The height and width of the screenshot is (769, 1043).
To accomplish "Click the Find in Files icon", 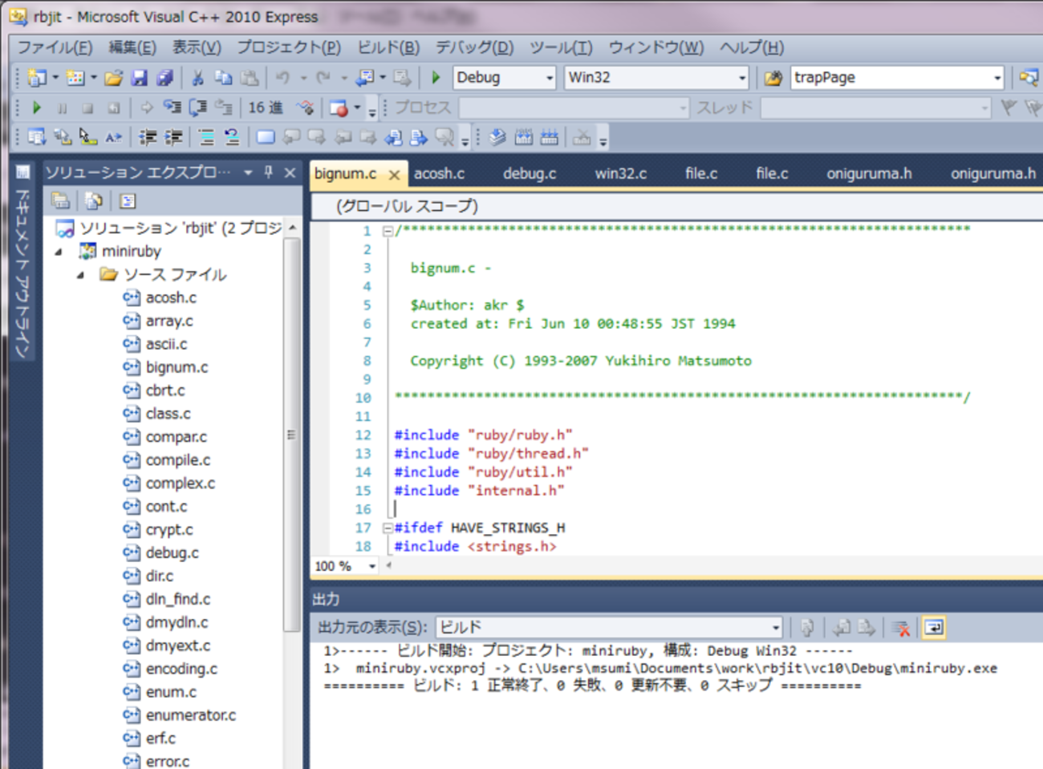I will pyautogui.click(x=773, y=78).
